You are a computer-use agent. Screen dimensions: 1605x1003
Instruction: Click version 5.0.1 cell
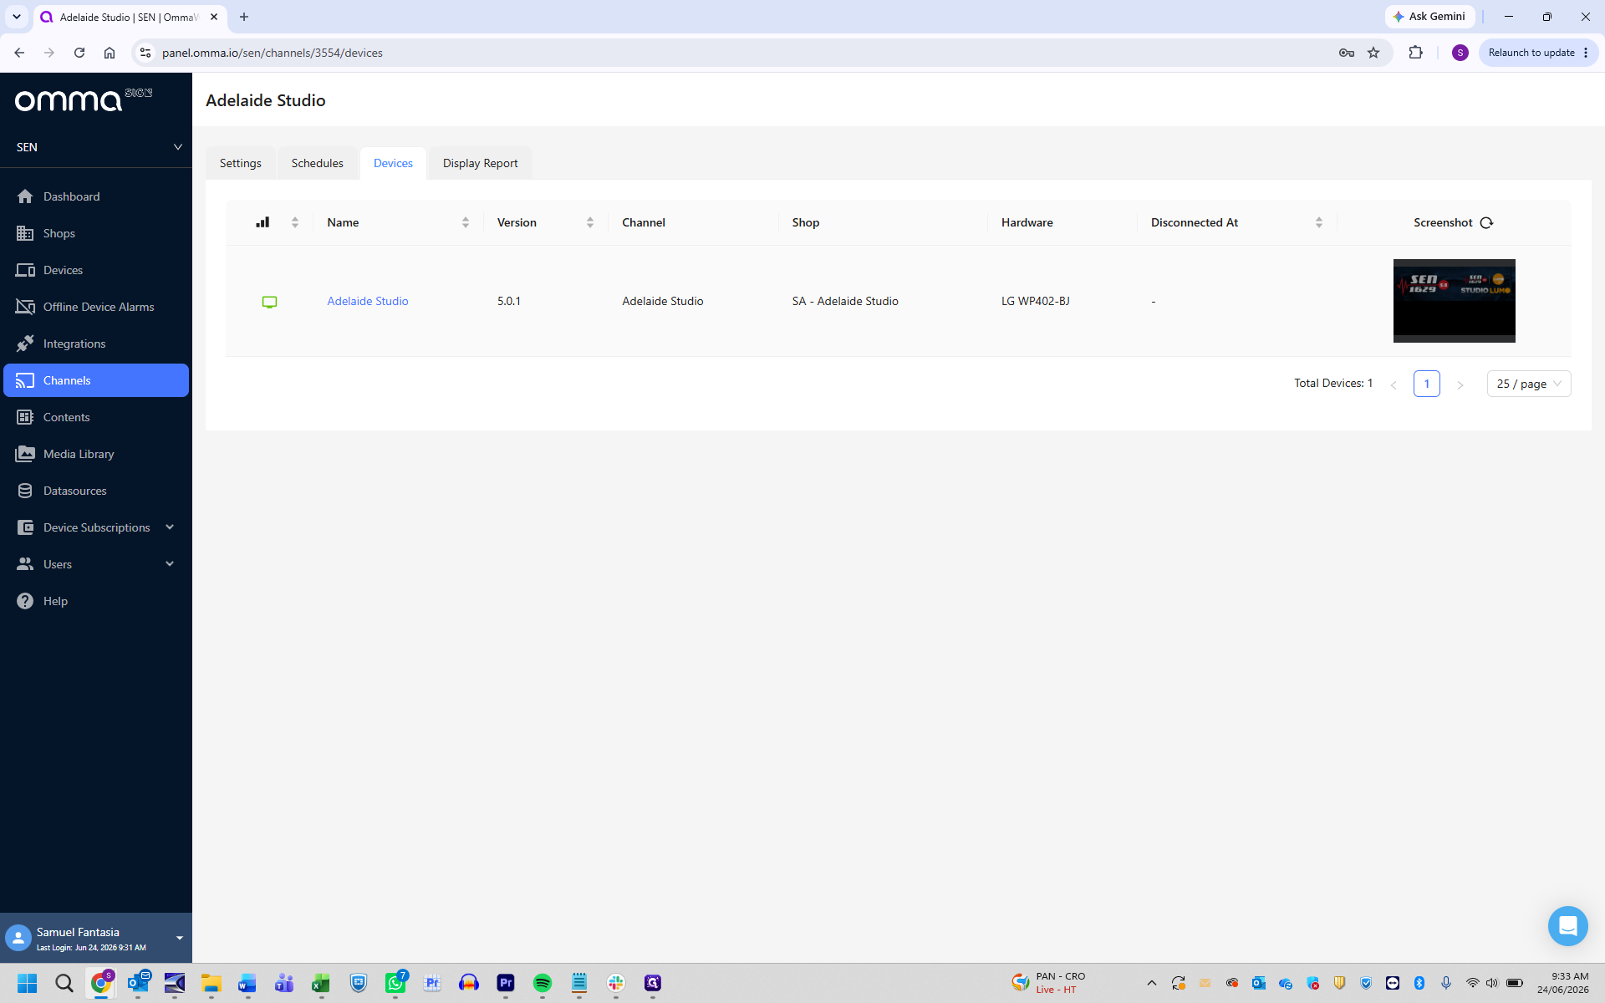point(509,301)
